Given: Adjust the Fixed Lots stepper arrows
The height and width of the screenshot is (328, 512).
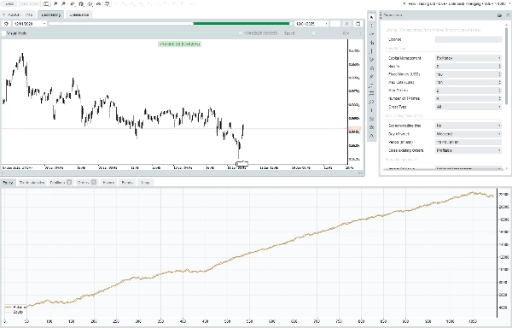Looking at the screenshot, I should (499, 83).
